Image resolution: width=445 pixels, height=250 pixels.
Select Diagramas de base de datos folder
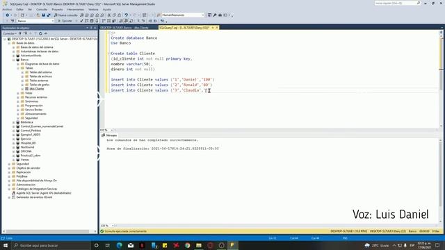(x=42, y=64)
